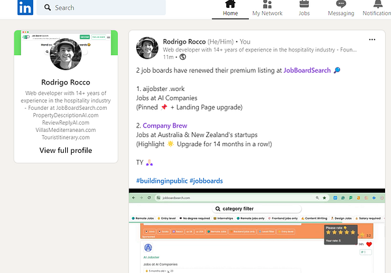
Task: Click Rodrigo Rocco name in profile card
Action: [66, 83]
